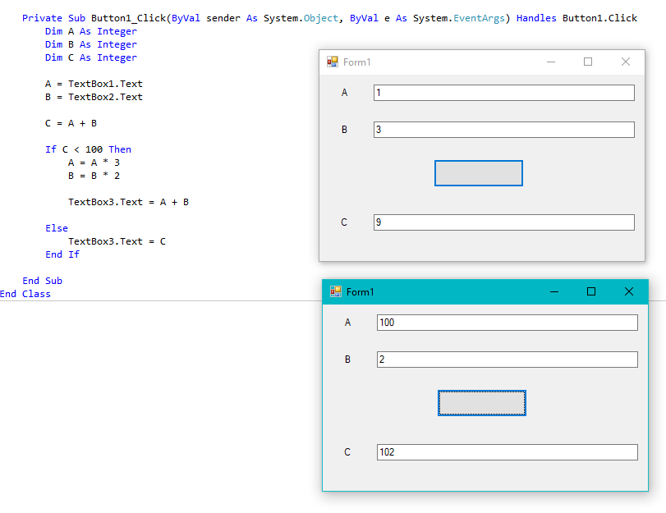Click textbox A containing 100
Viewport: 666px width, 513px height.
pos(508,323)
